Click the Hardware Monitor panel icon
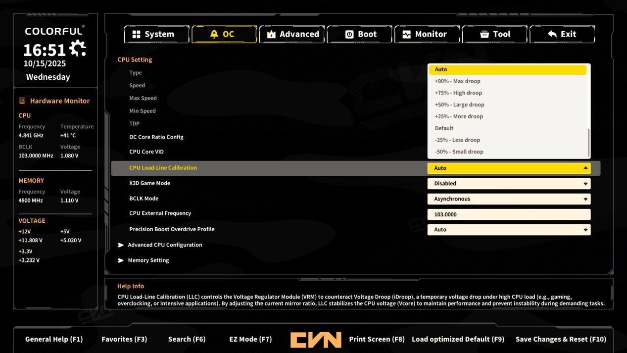 (22, 101)
